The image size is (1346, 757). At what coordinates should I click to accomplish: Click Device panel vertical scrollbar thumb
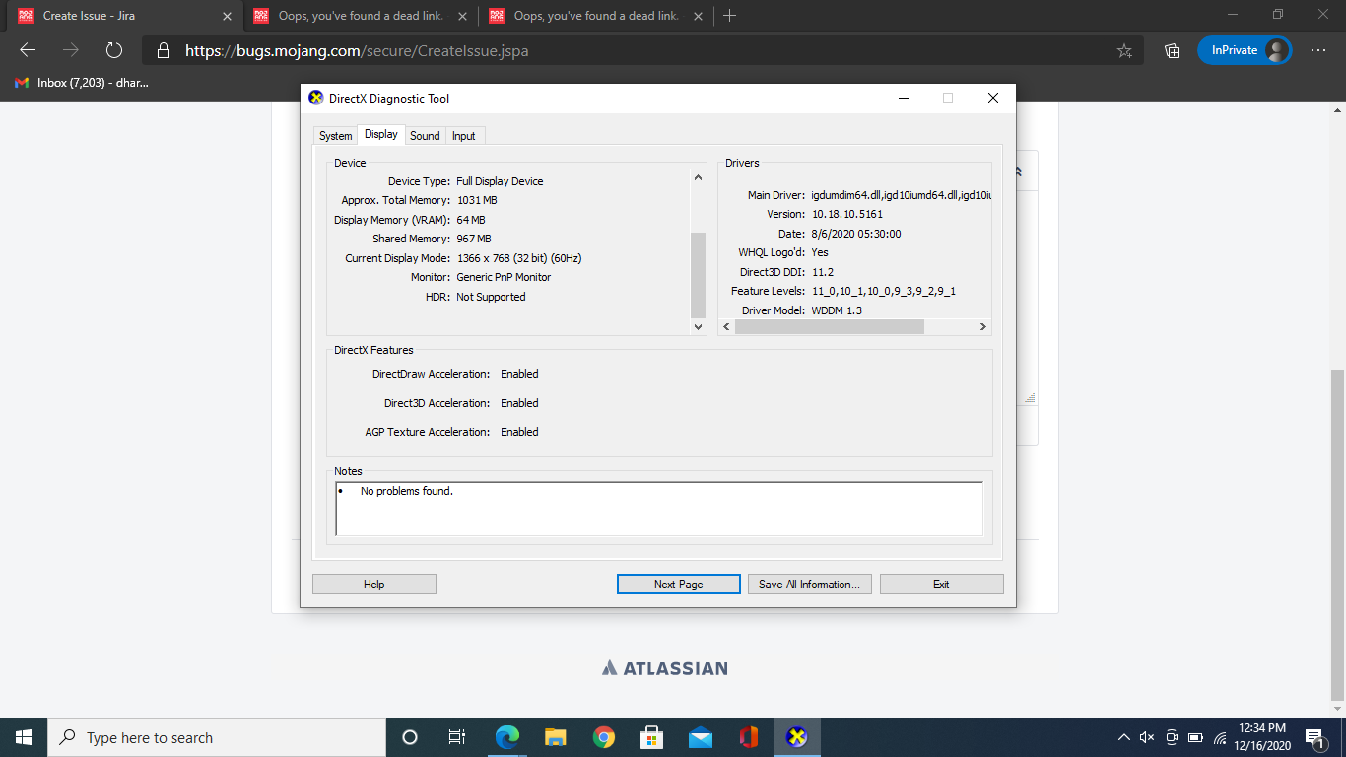[699, 274]
